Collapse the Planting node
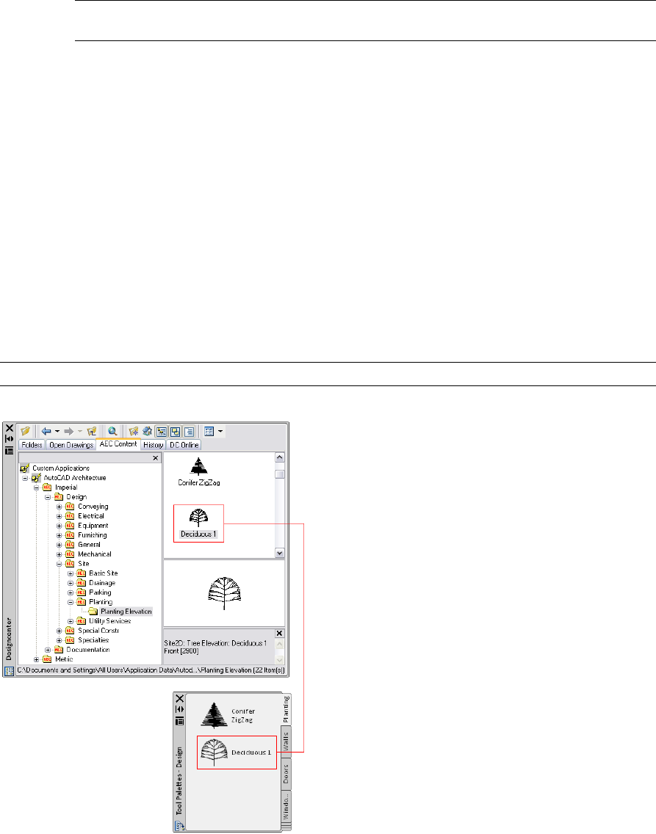The image size is (656, 834). 71,602
